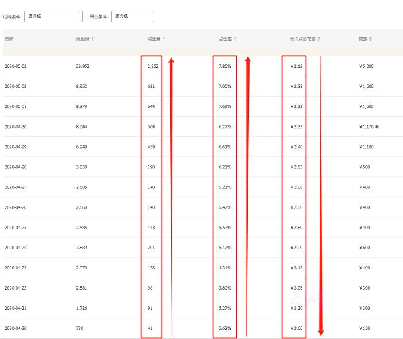The image size is (403, 339).
Task: Click the impressions value 1,726
Action: [x=82, y=308]
